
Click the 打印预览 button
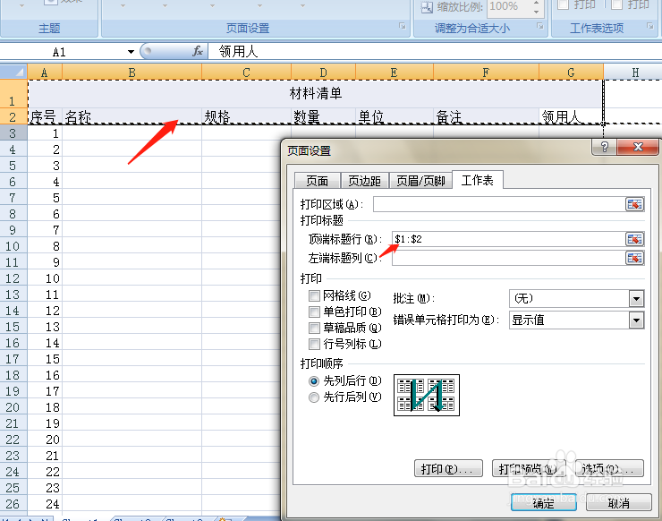click(527, 468)
